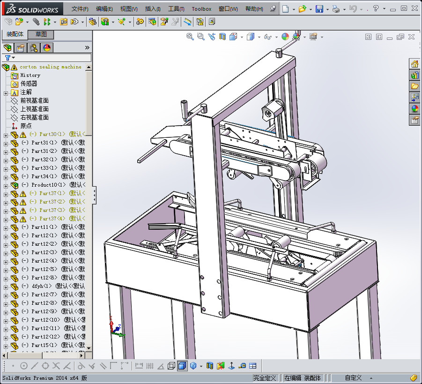Open the Section View tool
Screen dimensions: 422x384
pos(222,37)
